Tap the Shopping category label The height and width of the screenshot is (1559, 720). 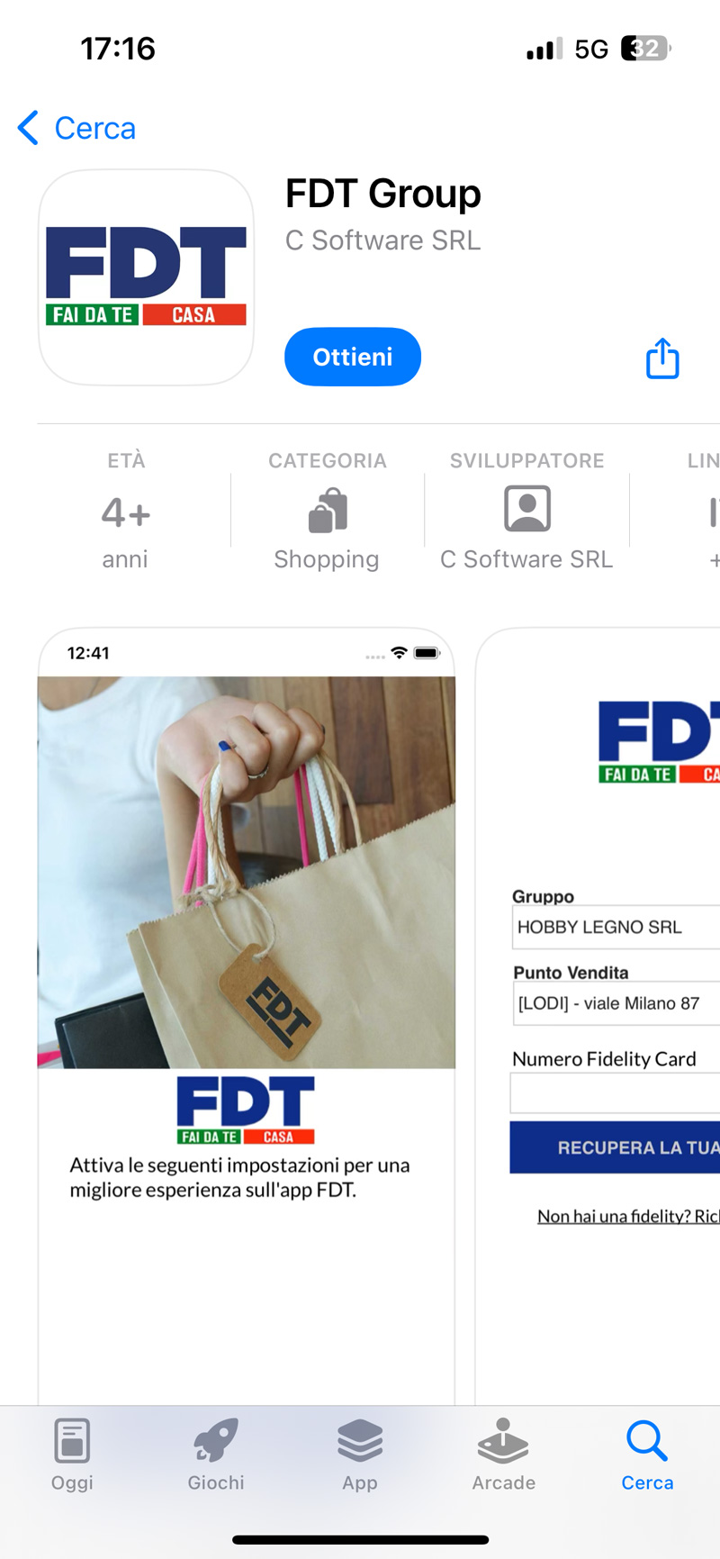click(327, 559)
